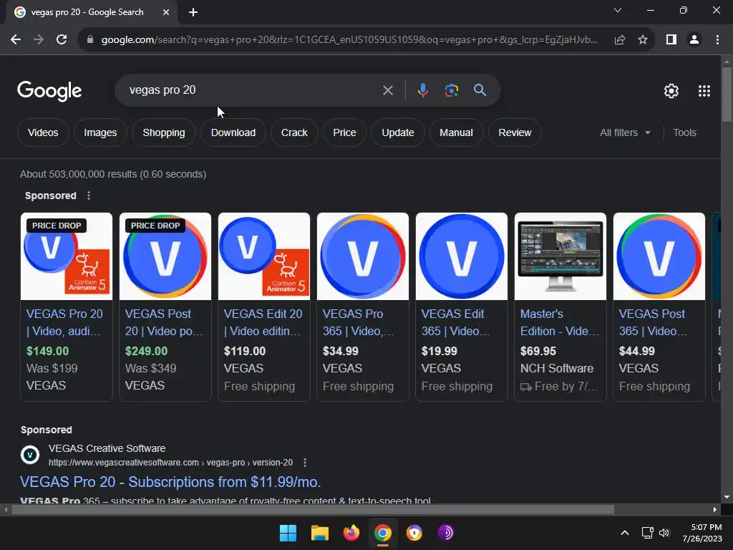Screen dimensions: 733x550
Task: Open the Master's Edition - Video link
Action: (560, 322)
